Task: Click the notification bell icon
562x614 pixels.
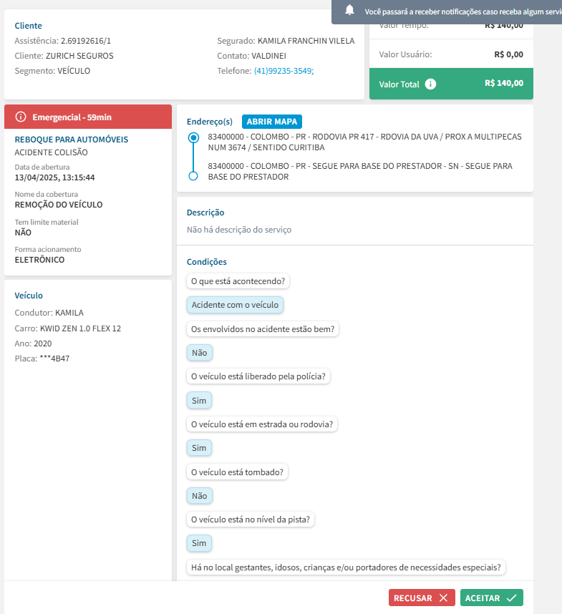Action: pos(349,10)
